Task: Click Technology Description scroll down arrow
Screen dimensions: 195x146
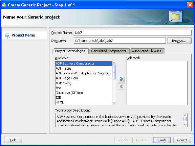Action: [x=185, y=125]
